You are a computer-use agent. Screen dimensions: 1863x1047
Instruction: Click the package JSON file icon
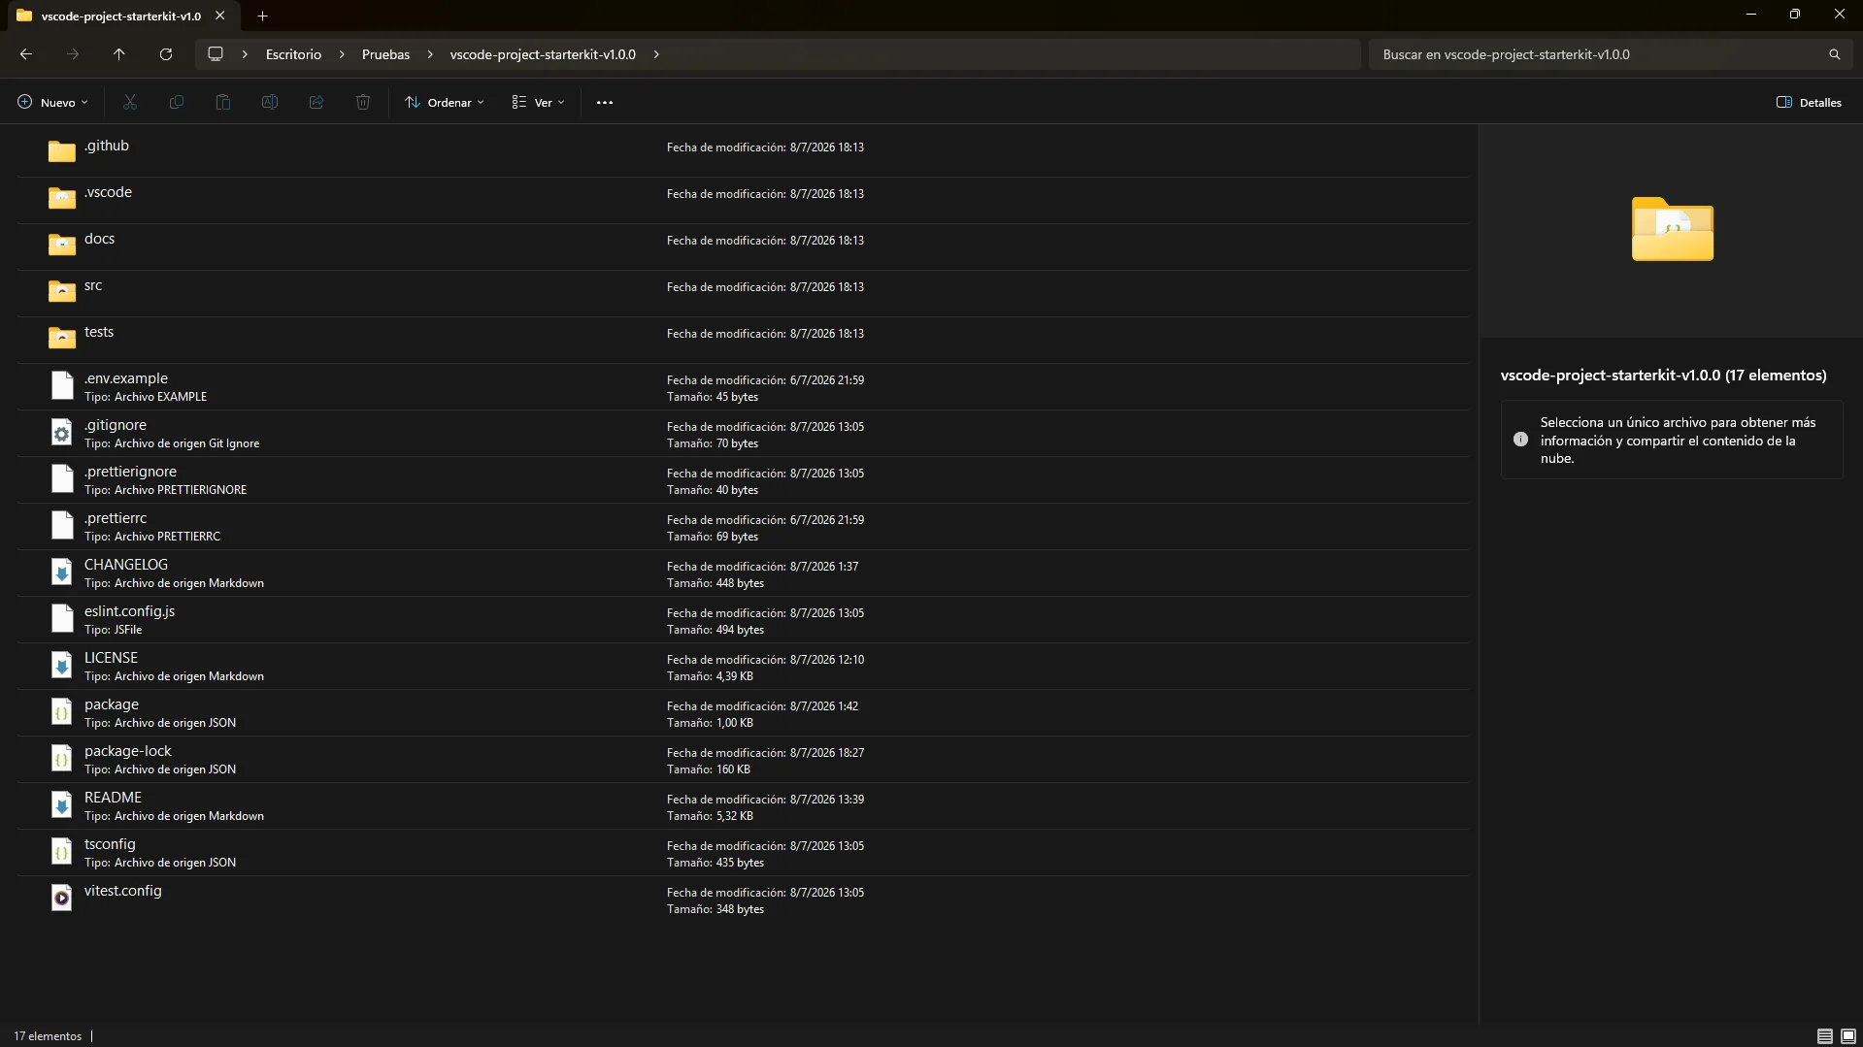[62, 711]
